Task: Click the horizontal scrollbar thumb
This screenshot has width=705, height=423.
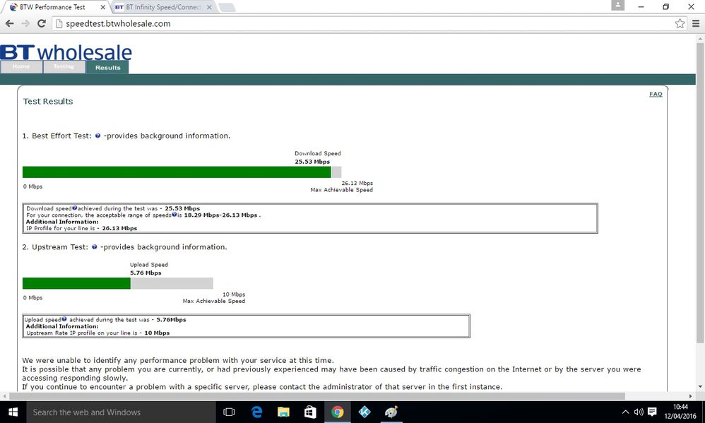Action: pos(317,396)
